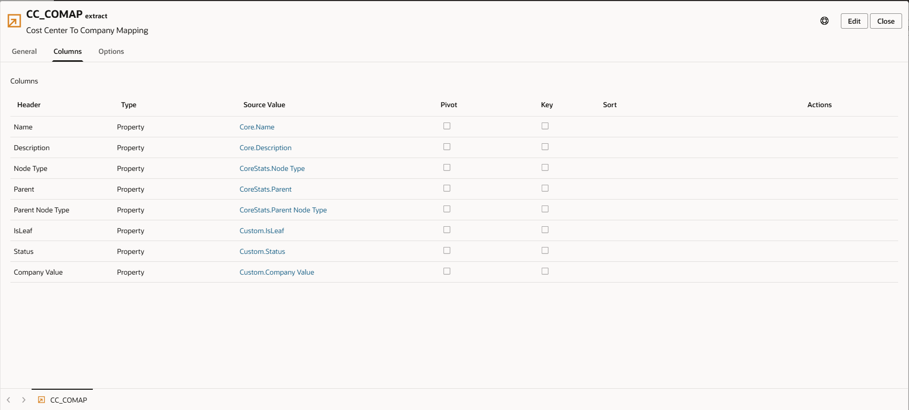Viewport: 909px width, 410px height.
Task: Click the extract icon in the CC_COMAP bottom tab
Action: click(41, 400)
